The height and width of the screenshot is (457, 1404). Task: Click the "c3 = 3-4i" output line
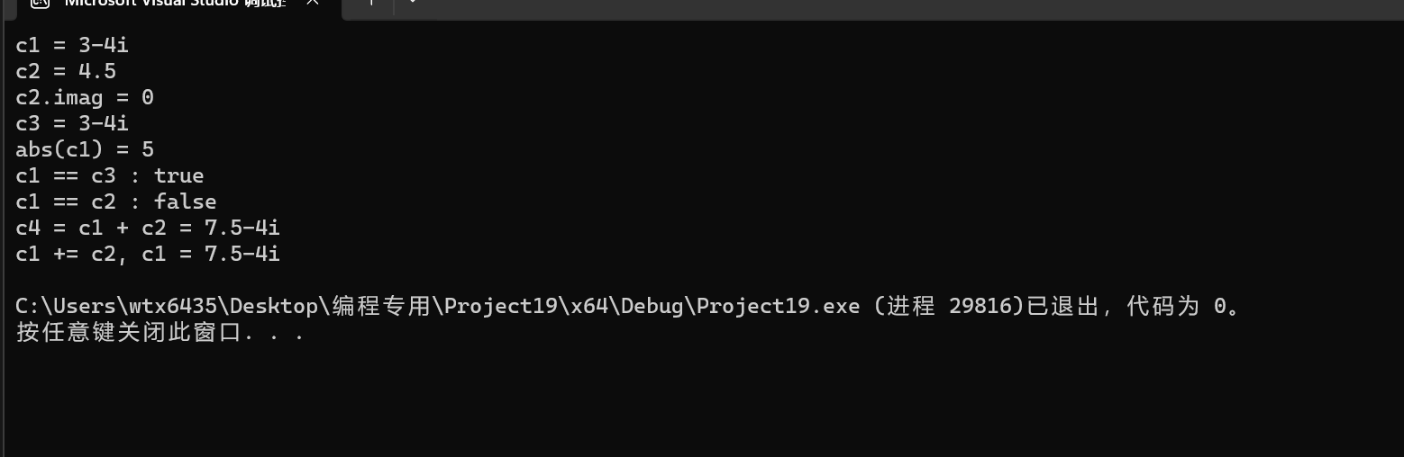coord(72,123)
